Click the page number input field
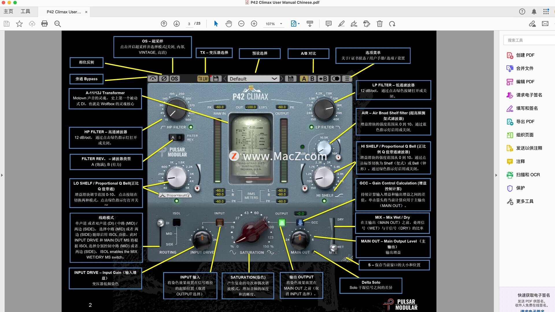 pos(189,24)
